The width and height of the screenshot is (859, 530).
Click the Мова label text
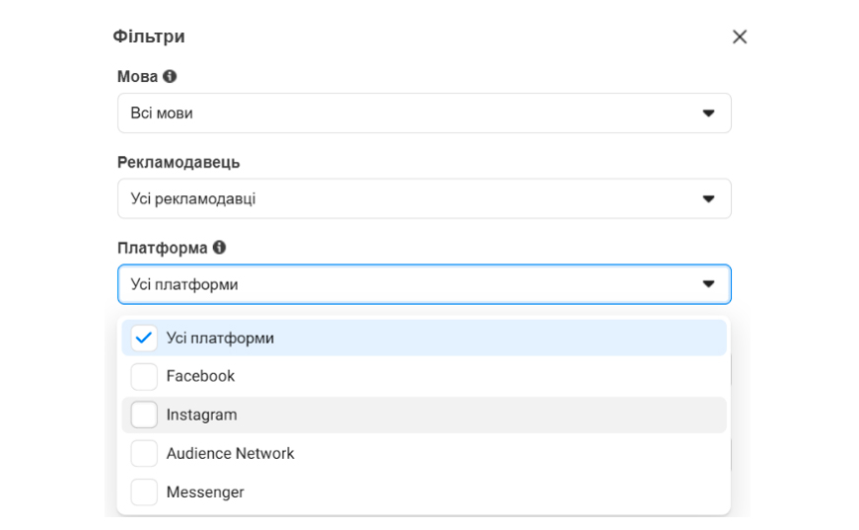coord(137,76)
